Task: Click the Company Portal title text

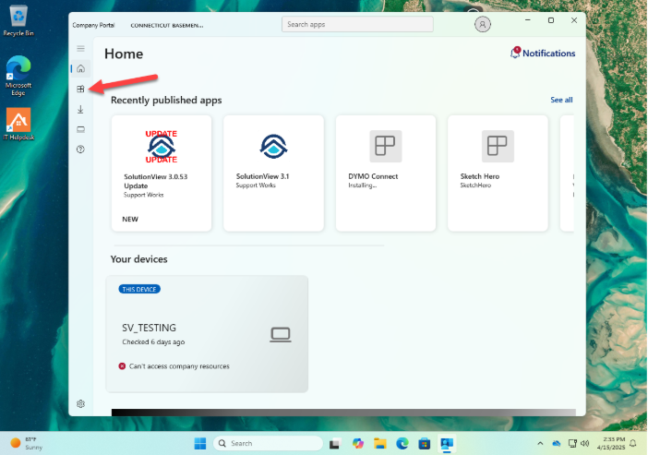Action: (93, 25)
